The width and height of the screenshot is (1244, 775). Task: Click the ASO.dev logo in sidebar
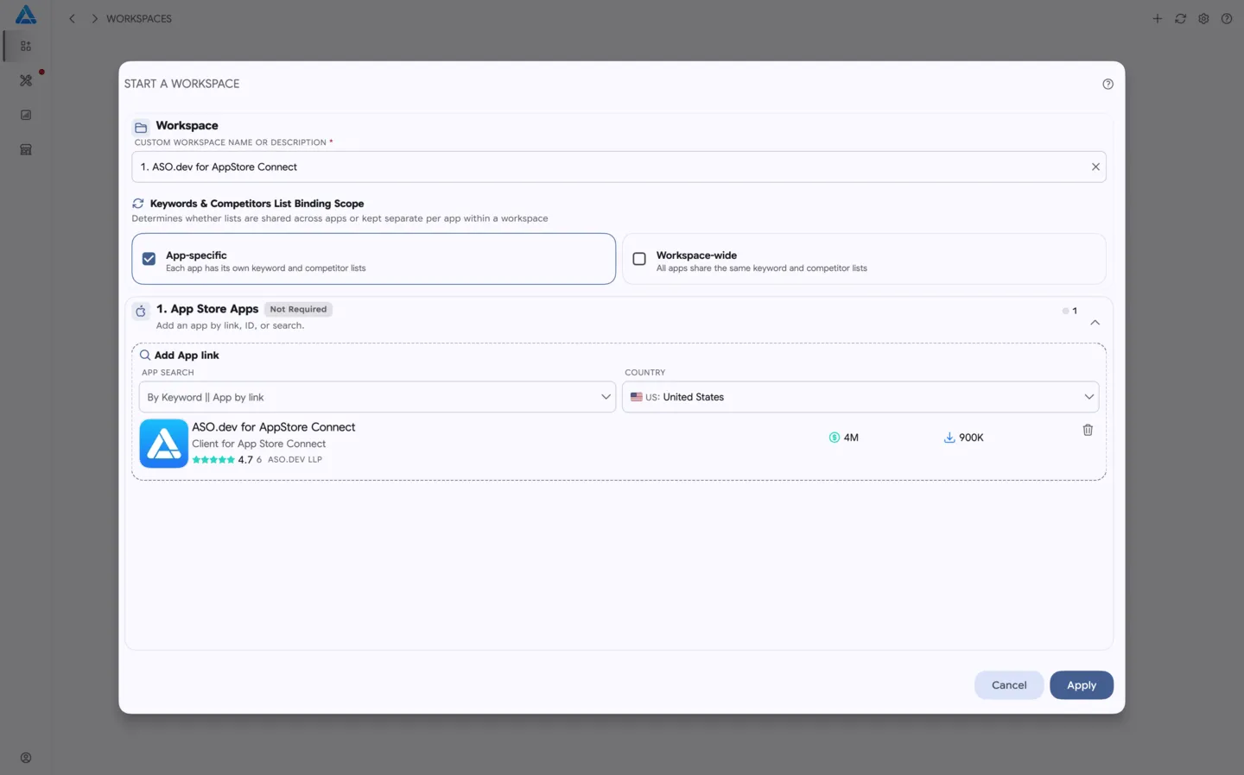click(x=26, y=15)
